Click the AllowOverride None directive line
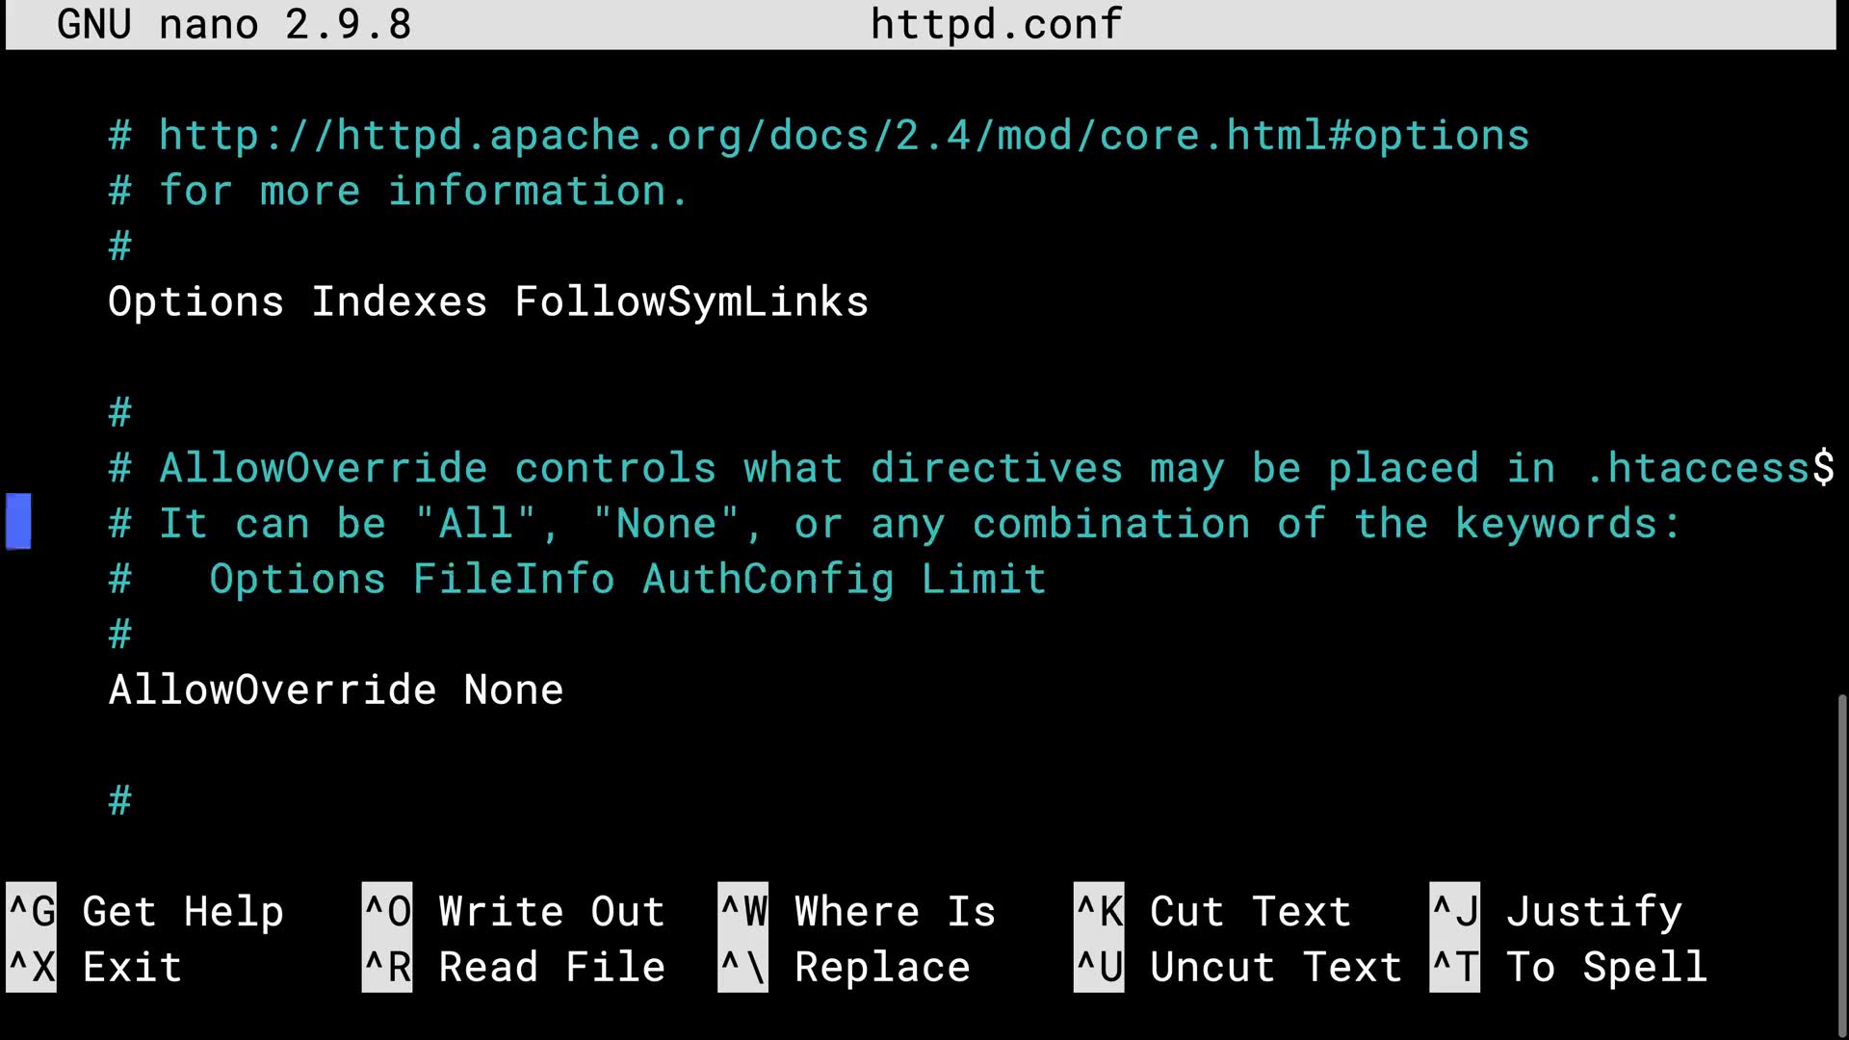 [336, 690]
